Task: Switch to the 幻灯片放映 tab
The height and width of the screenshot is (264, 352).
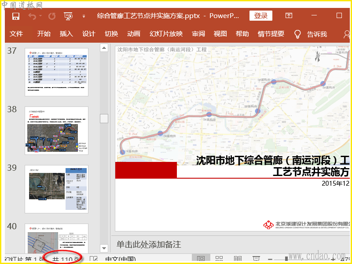Action: click(166, 34)
